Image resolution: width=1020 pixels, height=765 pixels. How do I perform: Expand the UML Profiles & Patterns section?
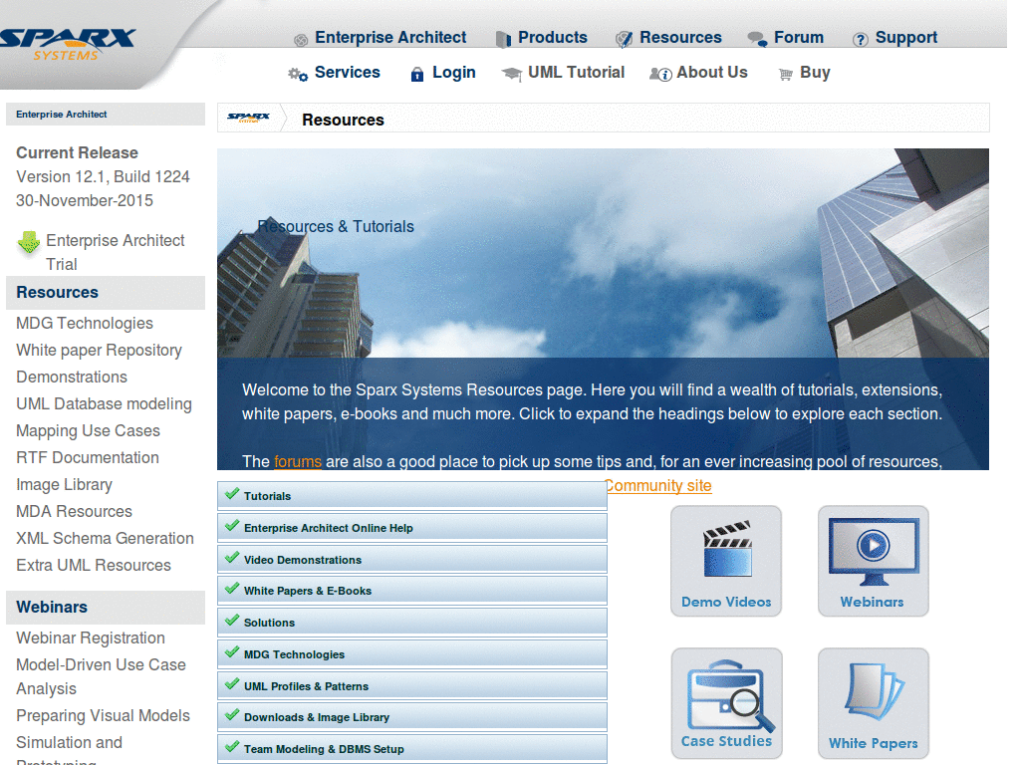(411, 686)
